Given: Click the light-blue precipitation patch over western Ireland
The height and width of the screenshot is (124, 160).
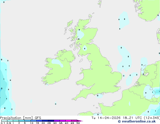Looking at the screenshot, I should (x=57, y=63).
